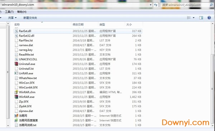Click the 新建文件夹 button
Viewport: 215px width, 131px height.
tap(30, 18)
